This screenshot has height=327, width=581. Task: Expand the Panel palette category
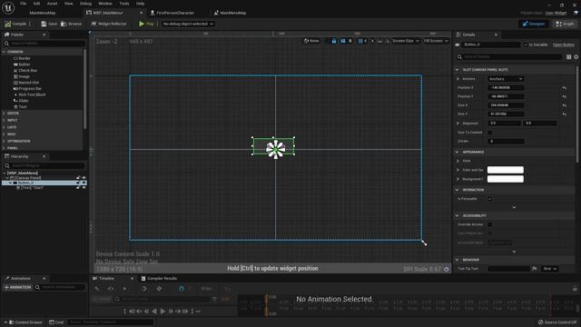[4, 148]
